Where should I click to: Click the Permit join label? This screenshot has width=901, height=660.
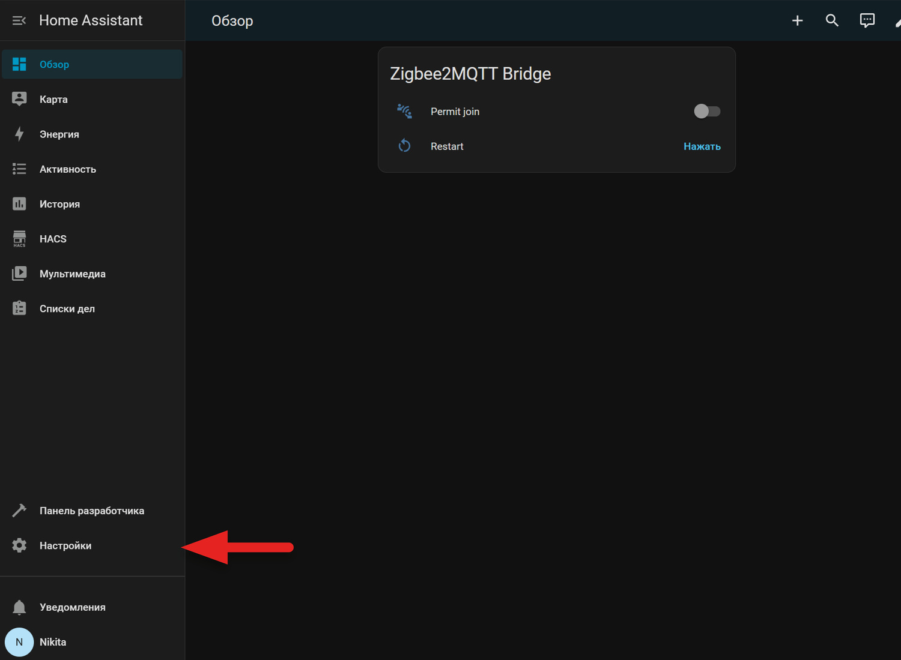pyautogui.click(x=455, y=112)
